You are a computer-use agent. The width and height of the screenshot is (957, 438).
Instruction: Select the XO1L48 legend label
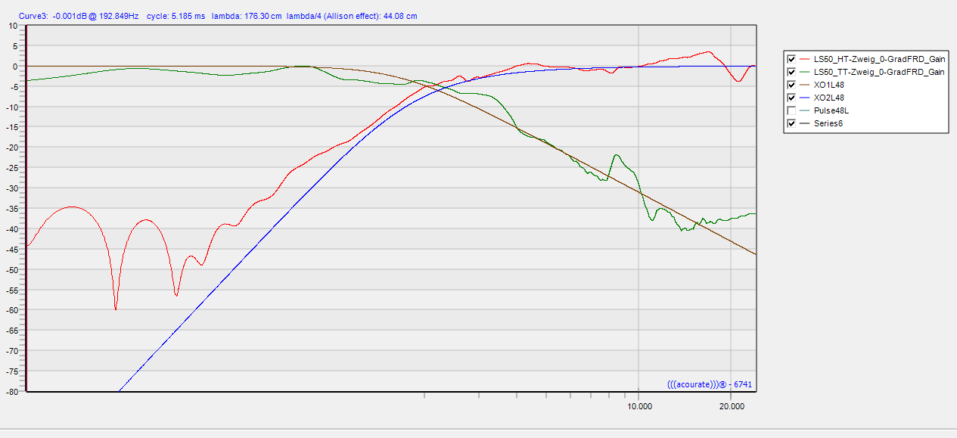click(x=829, y=85)
